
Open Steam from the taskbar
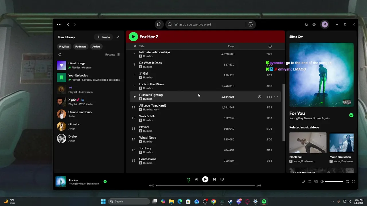pos(230,201)
